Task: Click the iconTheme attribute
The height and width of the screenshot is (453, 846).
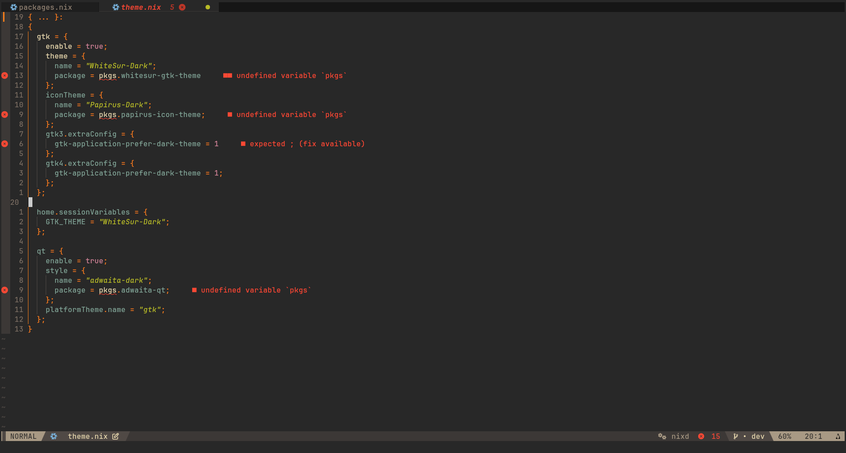Action: click(x=65, y=95)
